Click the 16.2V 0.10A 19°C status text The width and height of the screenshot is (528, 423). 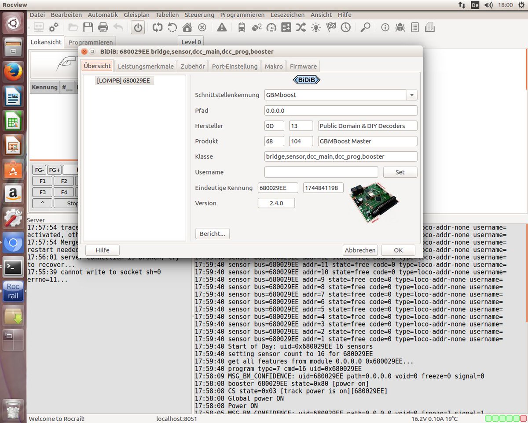435,419
